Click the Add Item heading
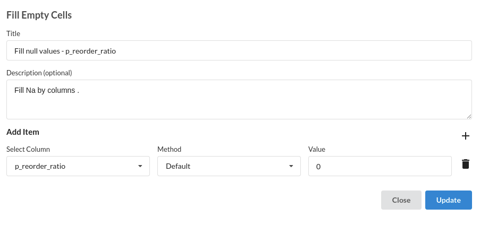 pos(23,132)
